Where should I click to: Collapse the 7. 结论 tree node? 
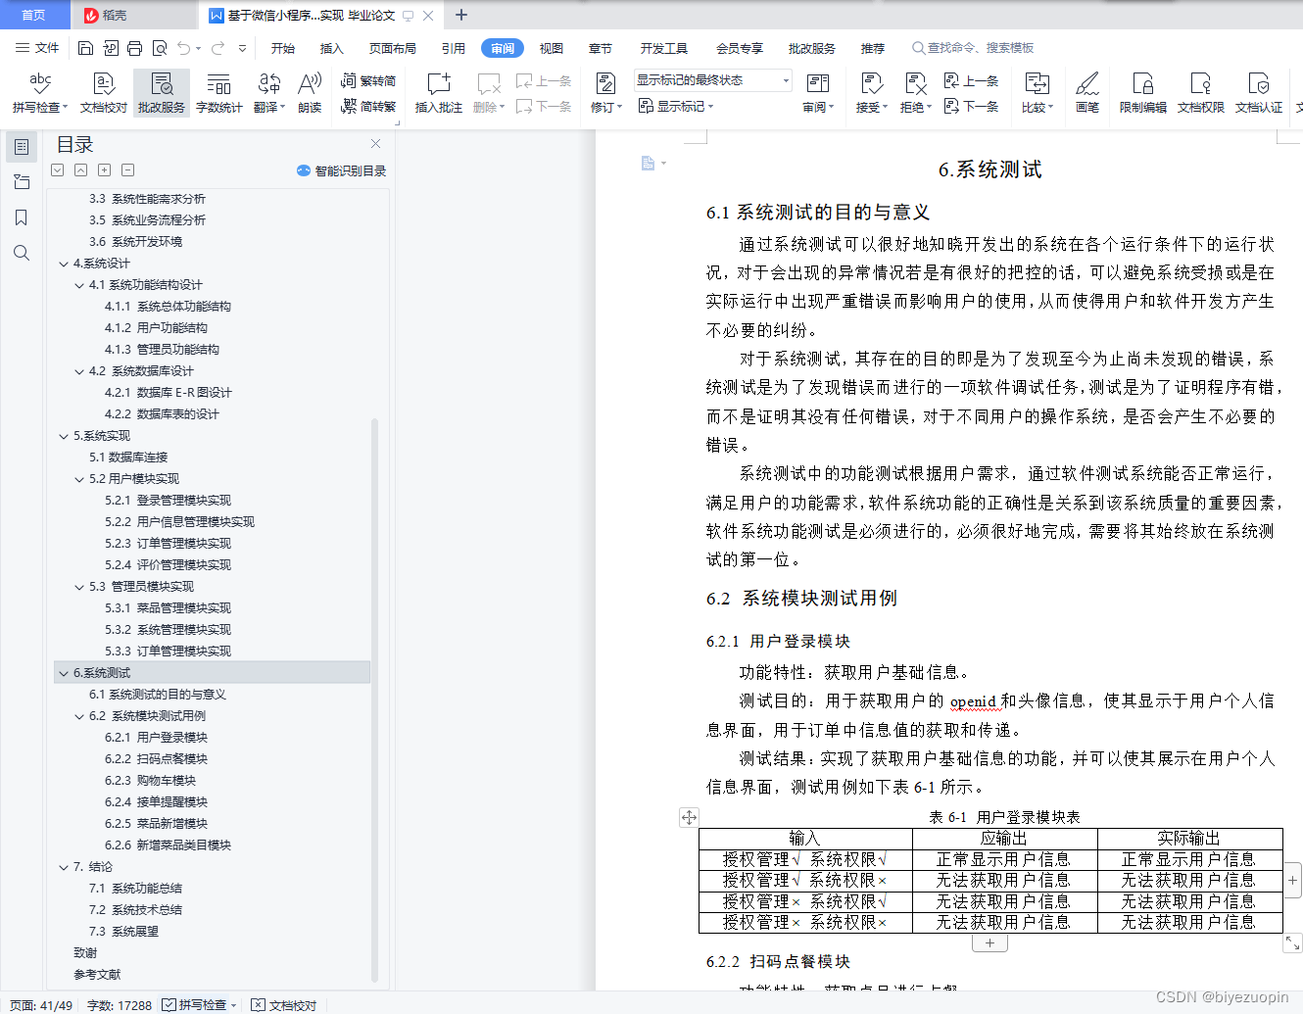point(64,867)
